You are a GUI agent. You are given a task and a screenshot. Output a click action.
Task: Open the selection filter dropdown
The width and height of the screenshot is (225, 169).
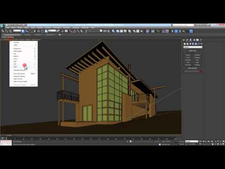(x=17, y=31)
